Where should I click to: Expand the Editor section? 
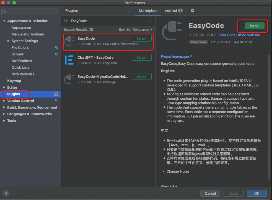[4, 88]
